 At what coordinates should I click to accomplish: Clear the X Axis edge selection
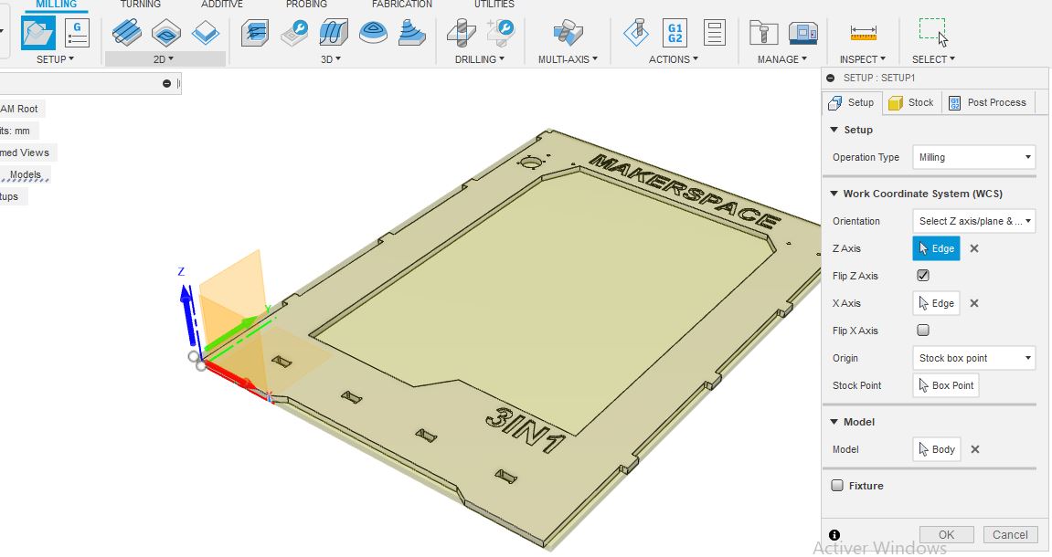point(974,304)
